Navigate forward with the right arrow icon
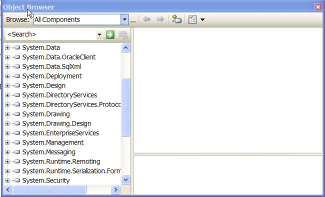Viewport: 325px width, 197px height. coord(160,19)
